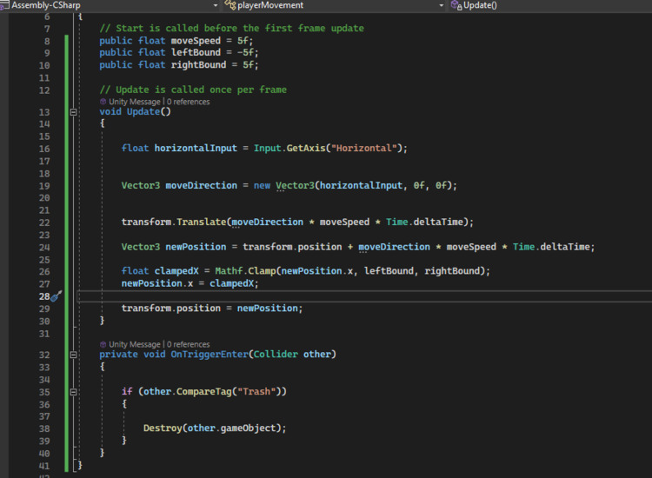Click the 'Update is called once per frame' comment
The image size is (652, 478).
[193, 90]
